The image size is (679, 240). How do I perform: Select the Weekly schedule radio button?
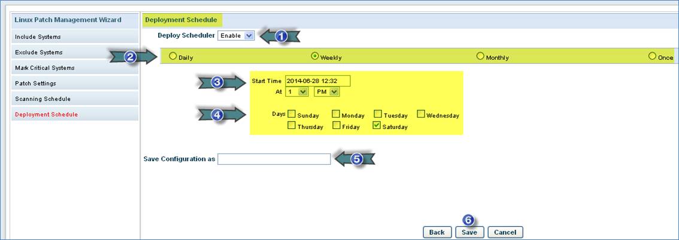315,56
